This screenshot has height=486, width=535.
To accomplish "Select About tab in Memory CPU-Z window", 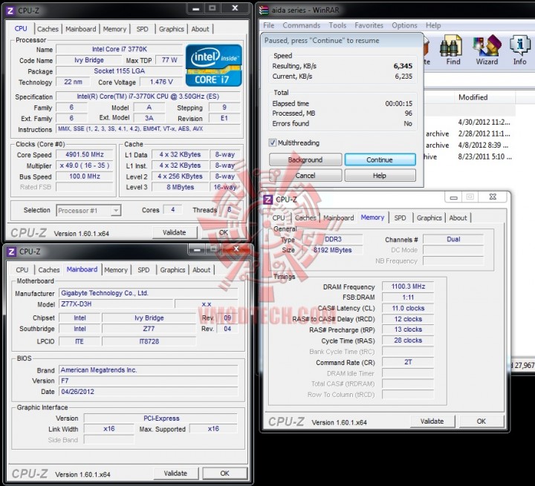I will pyautogui.click(x=458, y=218).
